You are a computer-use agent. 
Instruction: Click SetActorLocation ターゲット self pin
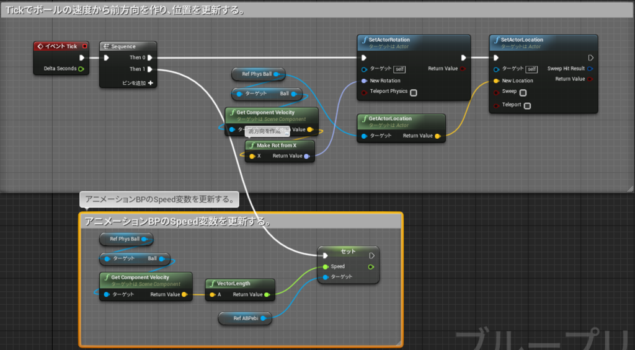(x=496, y=69)
